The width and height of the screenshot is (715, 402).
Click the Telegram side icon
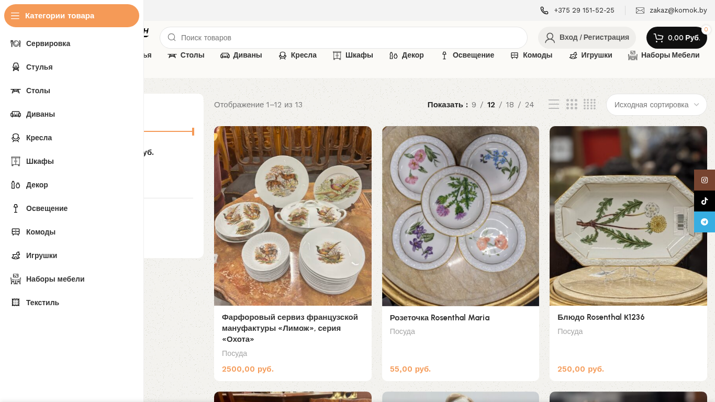(705, 222)
